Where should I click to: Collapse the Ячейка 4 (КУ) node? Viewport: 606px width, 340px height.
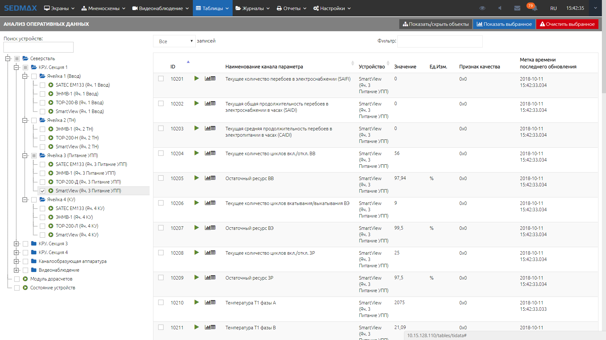point(25,200)
